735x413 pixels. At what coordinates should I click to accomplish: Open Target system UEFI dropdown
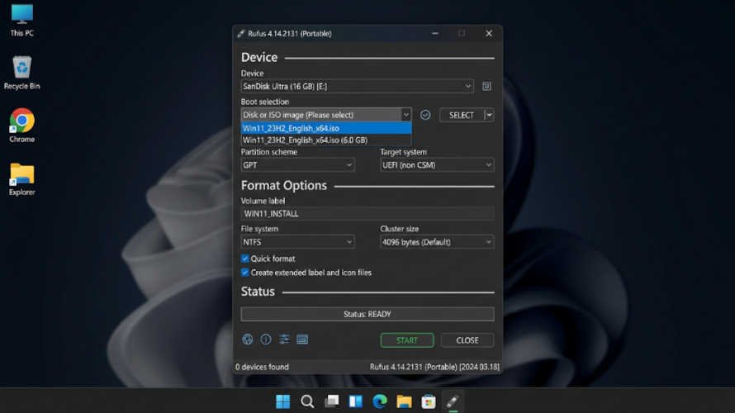pyautogui.click(x=437, y=165)
